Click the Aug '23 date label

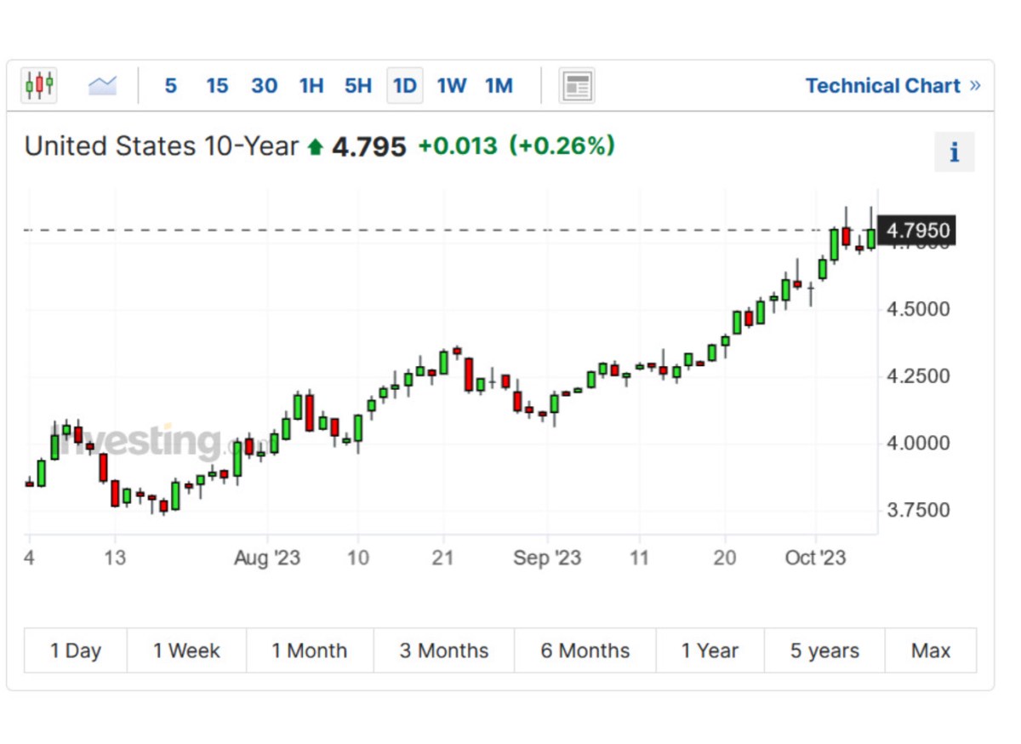(267, 558)
